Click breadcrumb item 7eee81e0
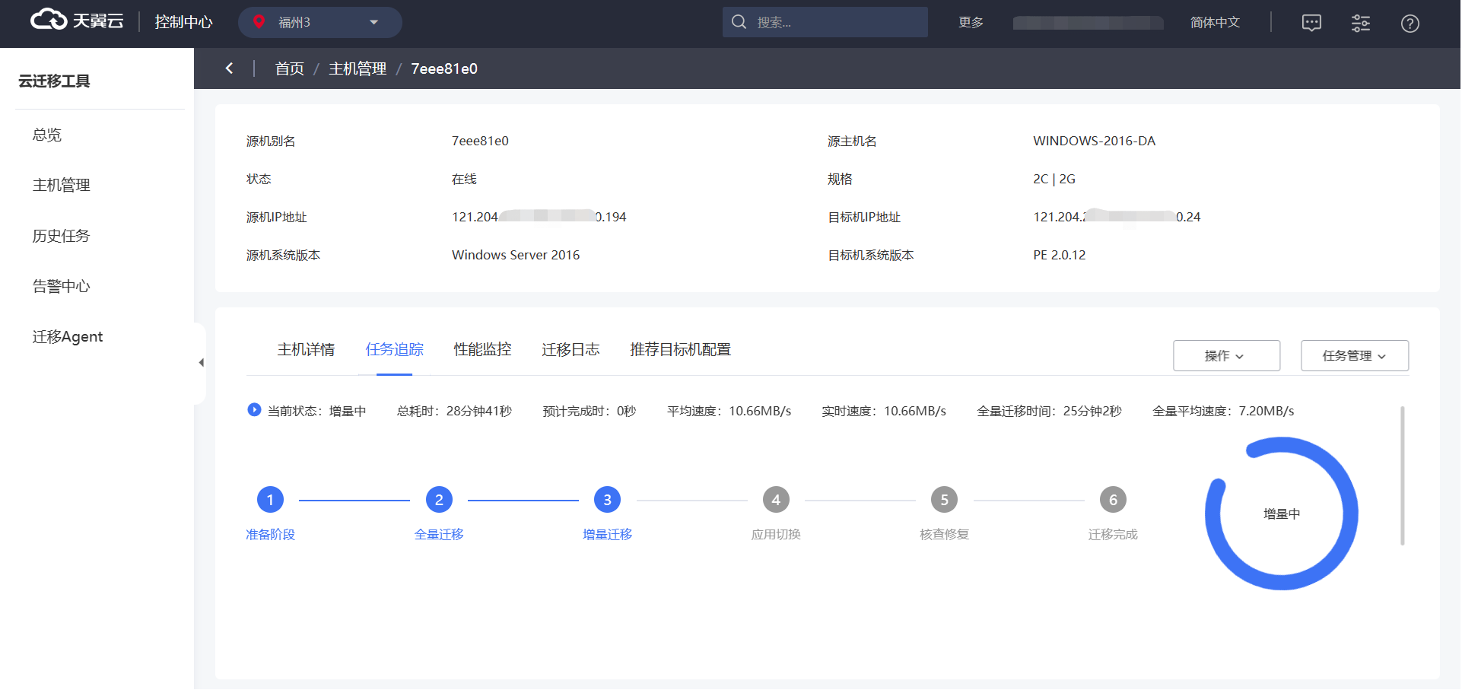1462x690 pixels. (444, 68)
